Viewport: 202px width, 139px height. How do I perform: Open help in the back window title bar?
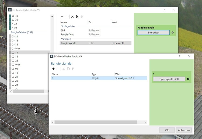pos(164,10)
